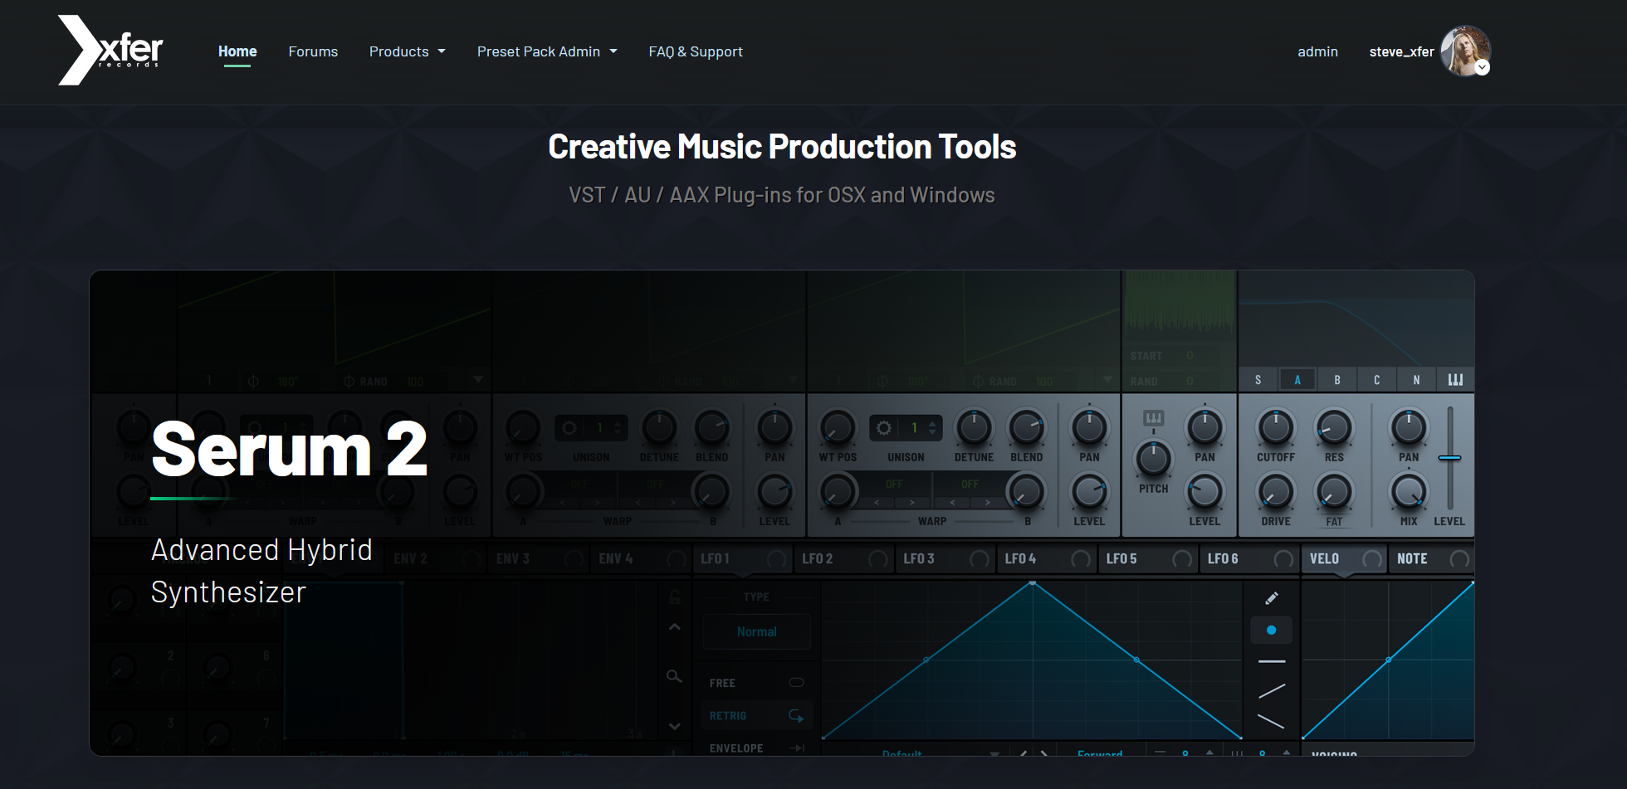The height and width of the screenshot is (789, 1627).
Task: Open the LFO TYPE Normal dropdown
Action: (756, 632)
